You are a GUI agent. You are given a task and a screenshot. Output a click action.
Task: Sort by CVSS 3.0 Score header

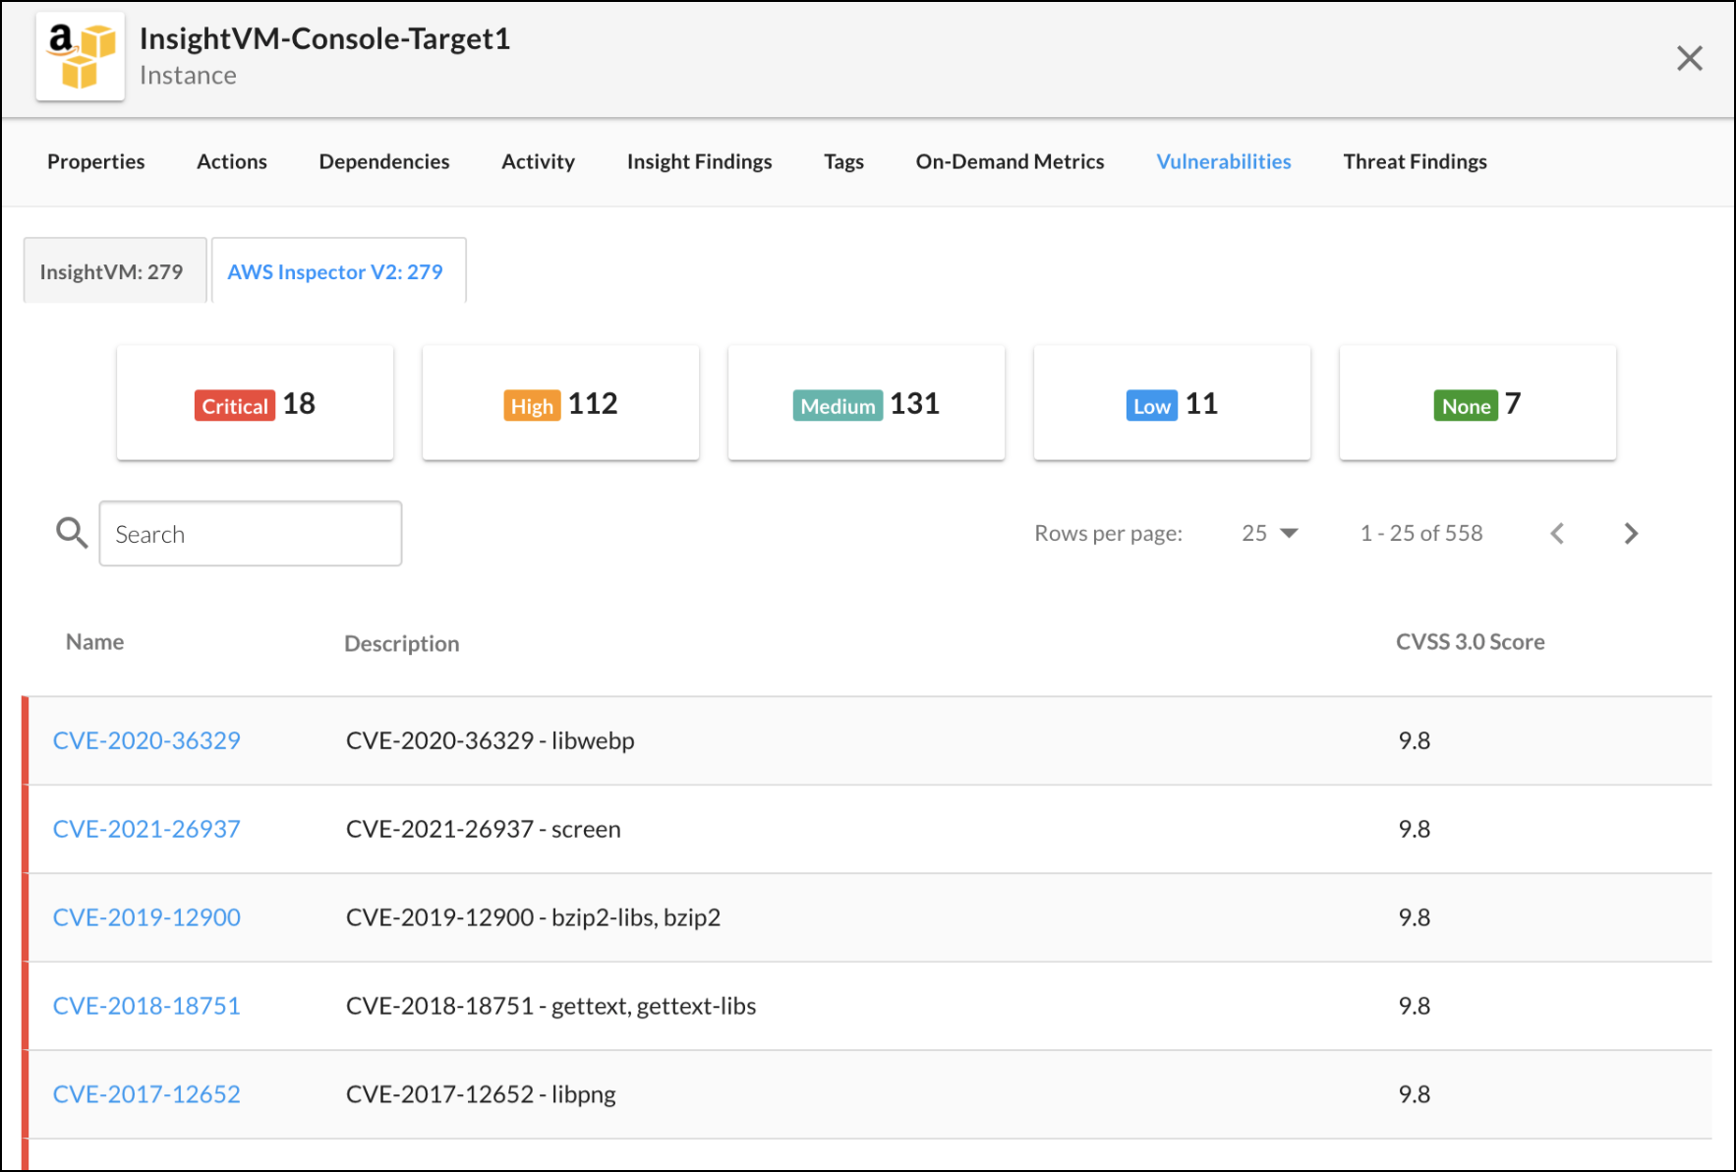tap(1470, 642)
